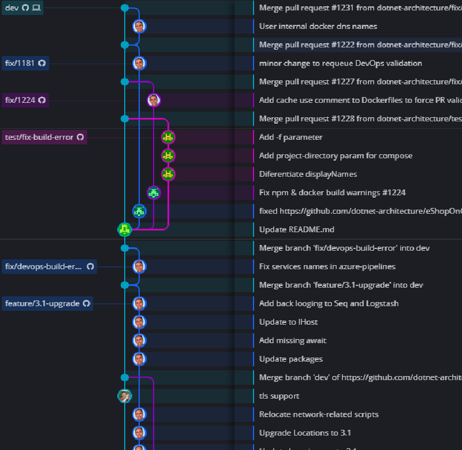
Task: Select the fix/1224 branch label
Action: [x=20, y=101]
